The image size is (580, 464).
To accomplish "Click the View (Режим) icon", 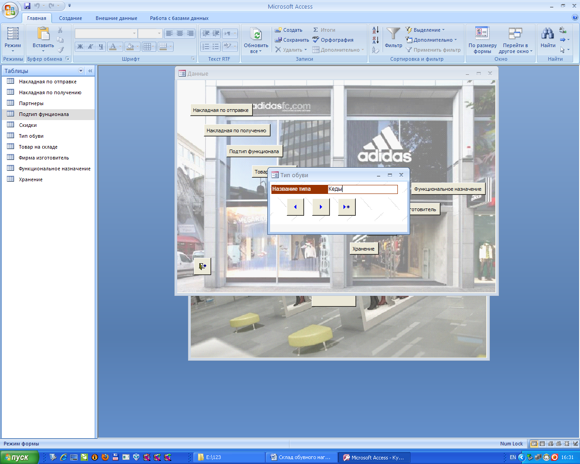I will click(x=13, y=34).
